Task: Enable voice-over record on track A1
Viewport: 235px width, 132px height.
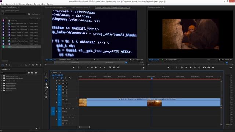Action: (x=73, y=109)
